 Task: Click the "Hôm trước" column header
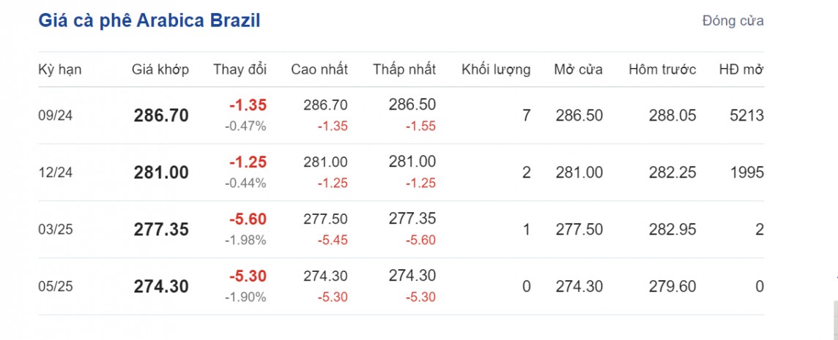662,70
